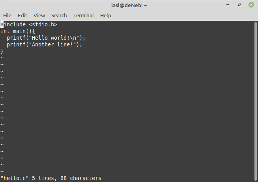Screen dimensions: 258x182
Task: Open the View menu
Action: (39, 15)
